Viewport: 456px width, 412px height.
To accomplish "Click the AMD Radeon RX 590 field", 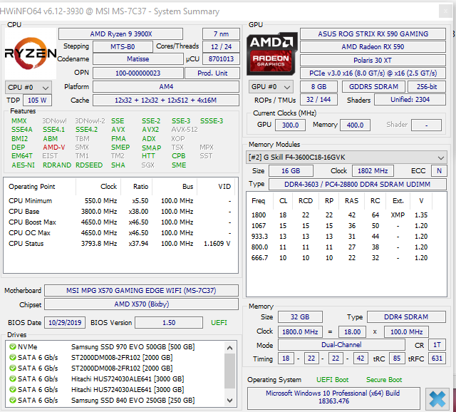I will 373,47.
